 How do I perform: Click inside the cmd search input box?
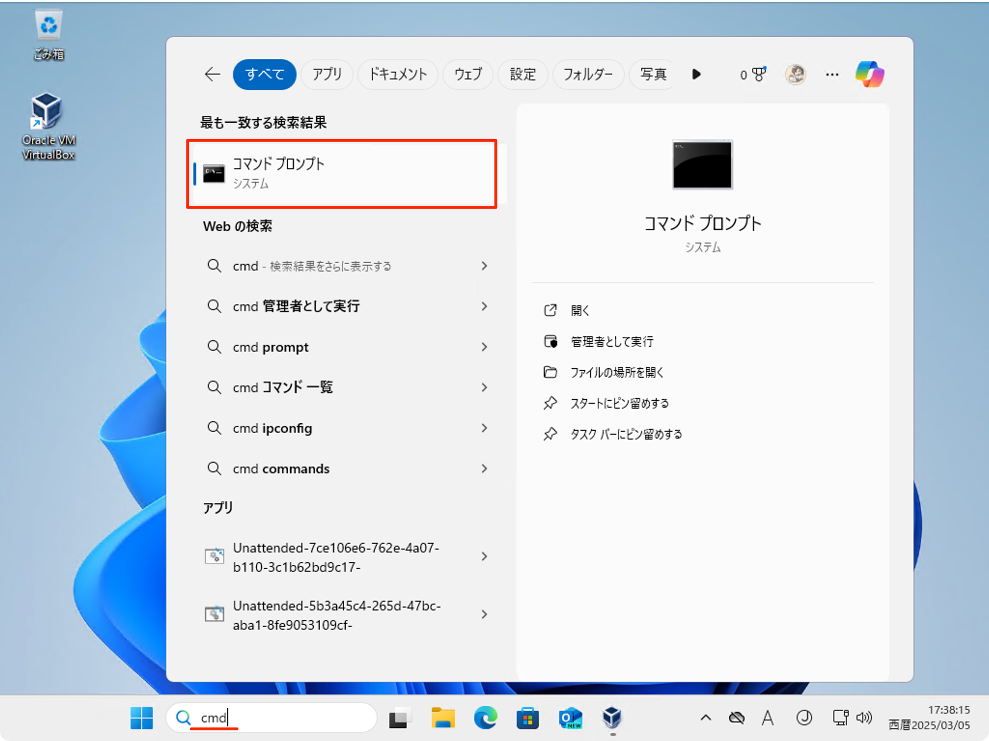click(x=270, y=718)
